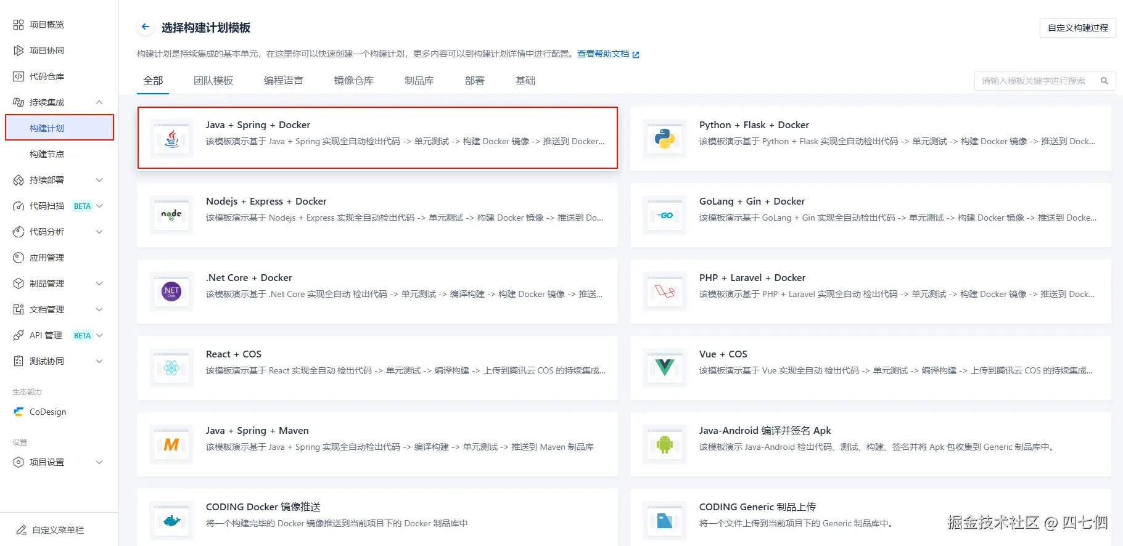This screenshot has height=546, width=1123.
Task: Click the Docker whale icon of CODING Docker 镜像推送
Action: pyautogui.click(x=171, y=521)
